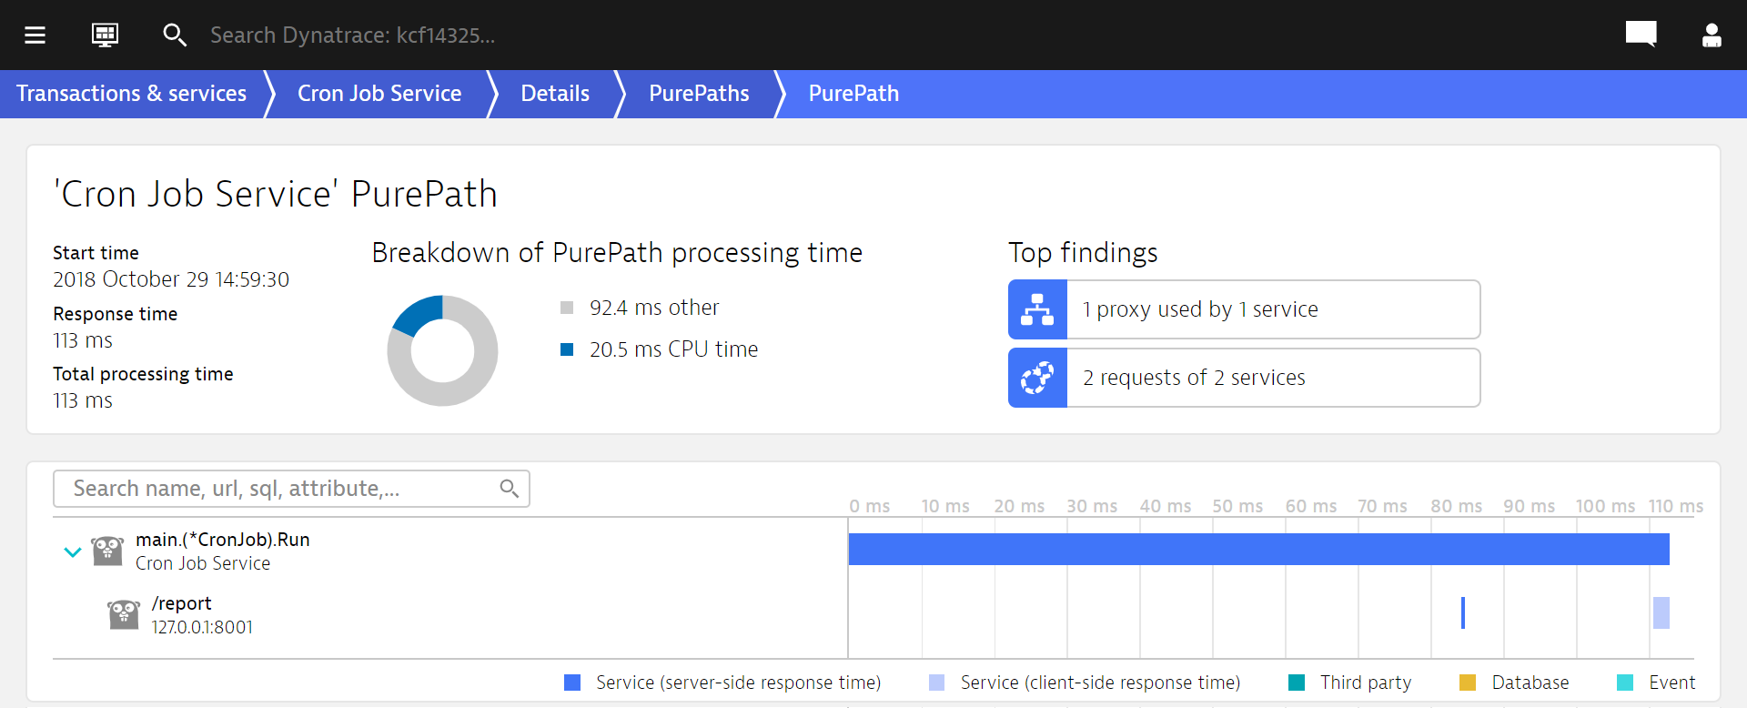The width and height of the screenshot is (1747, 708).
Task: Click gopher icon beside /report
Action: click(124, 614)
